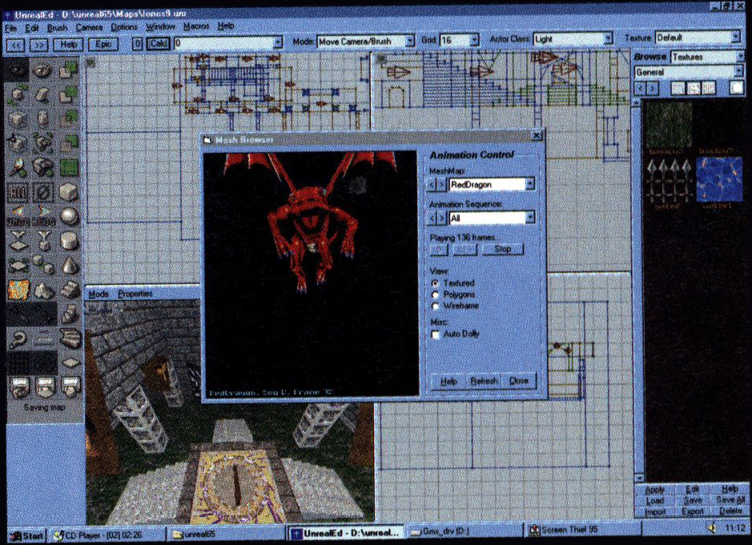Open the Grid size dropdown

pyautogui.click(x=474, y=40)
